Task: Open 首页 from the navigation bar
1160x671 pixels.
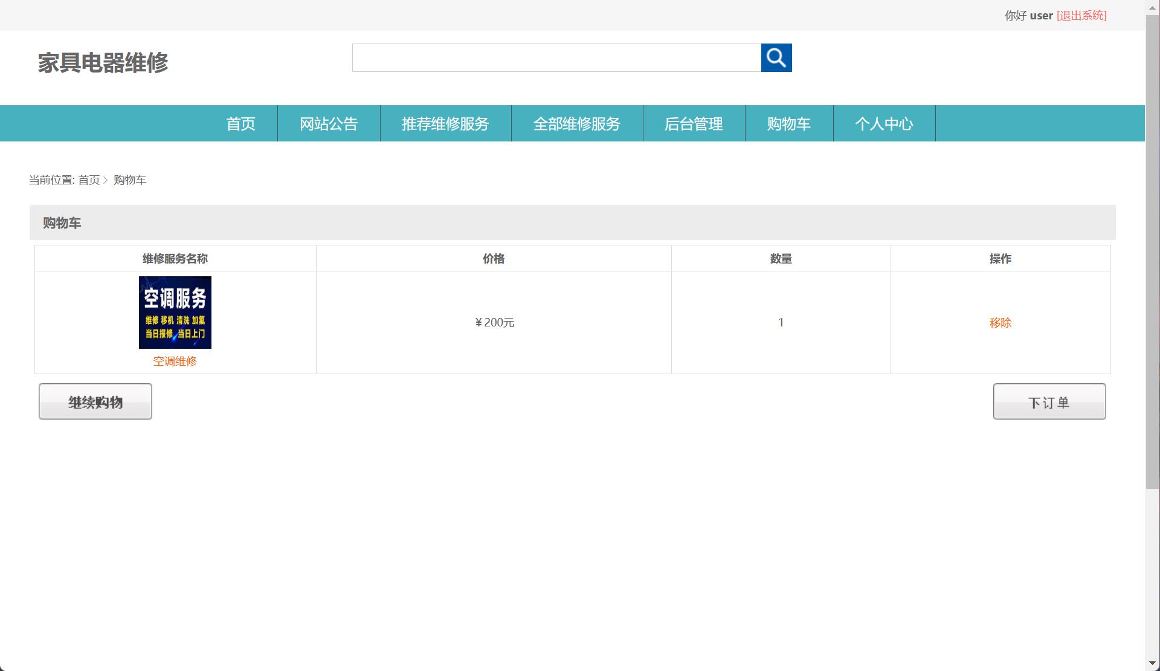Action: pyautogui.click(x=240, y=123)
